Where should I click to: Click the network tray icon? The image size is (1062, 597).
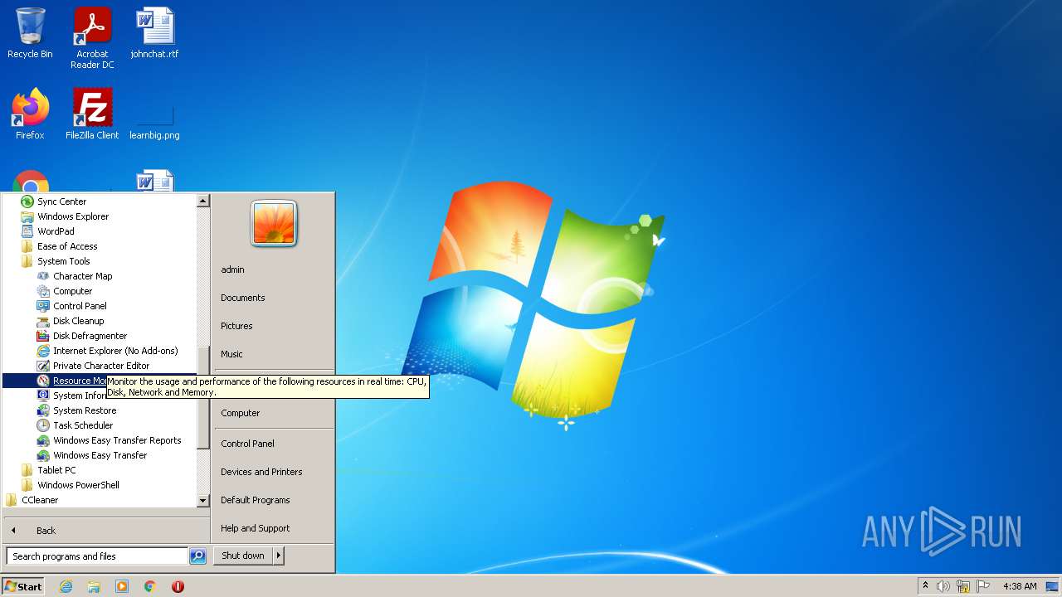click(963, 586)
